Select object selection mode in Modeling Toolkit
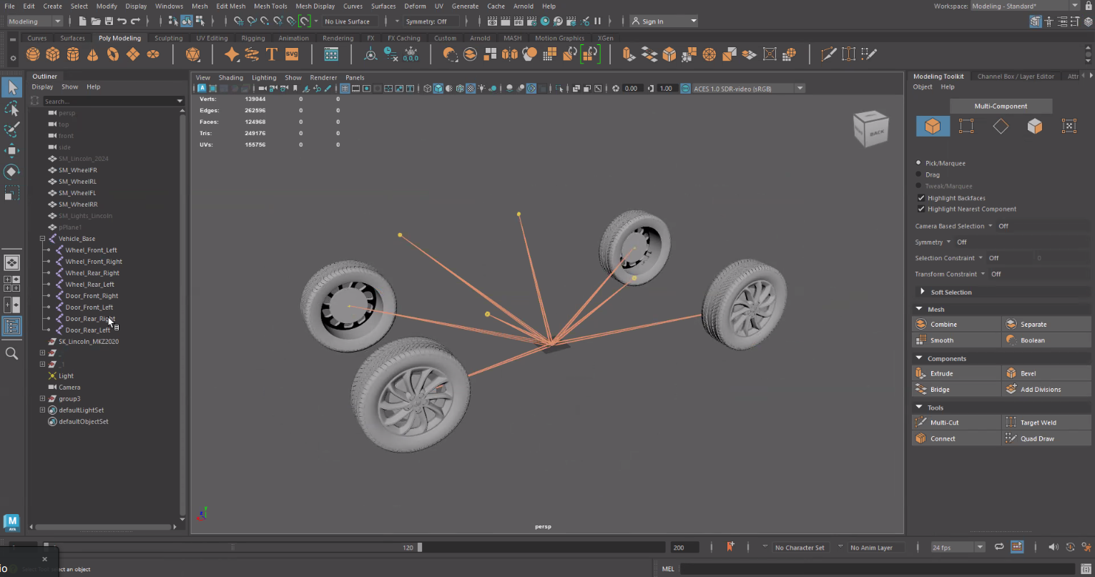The width and height of the screenshot is (1095, 577). tap(933, 127)
